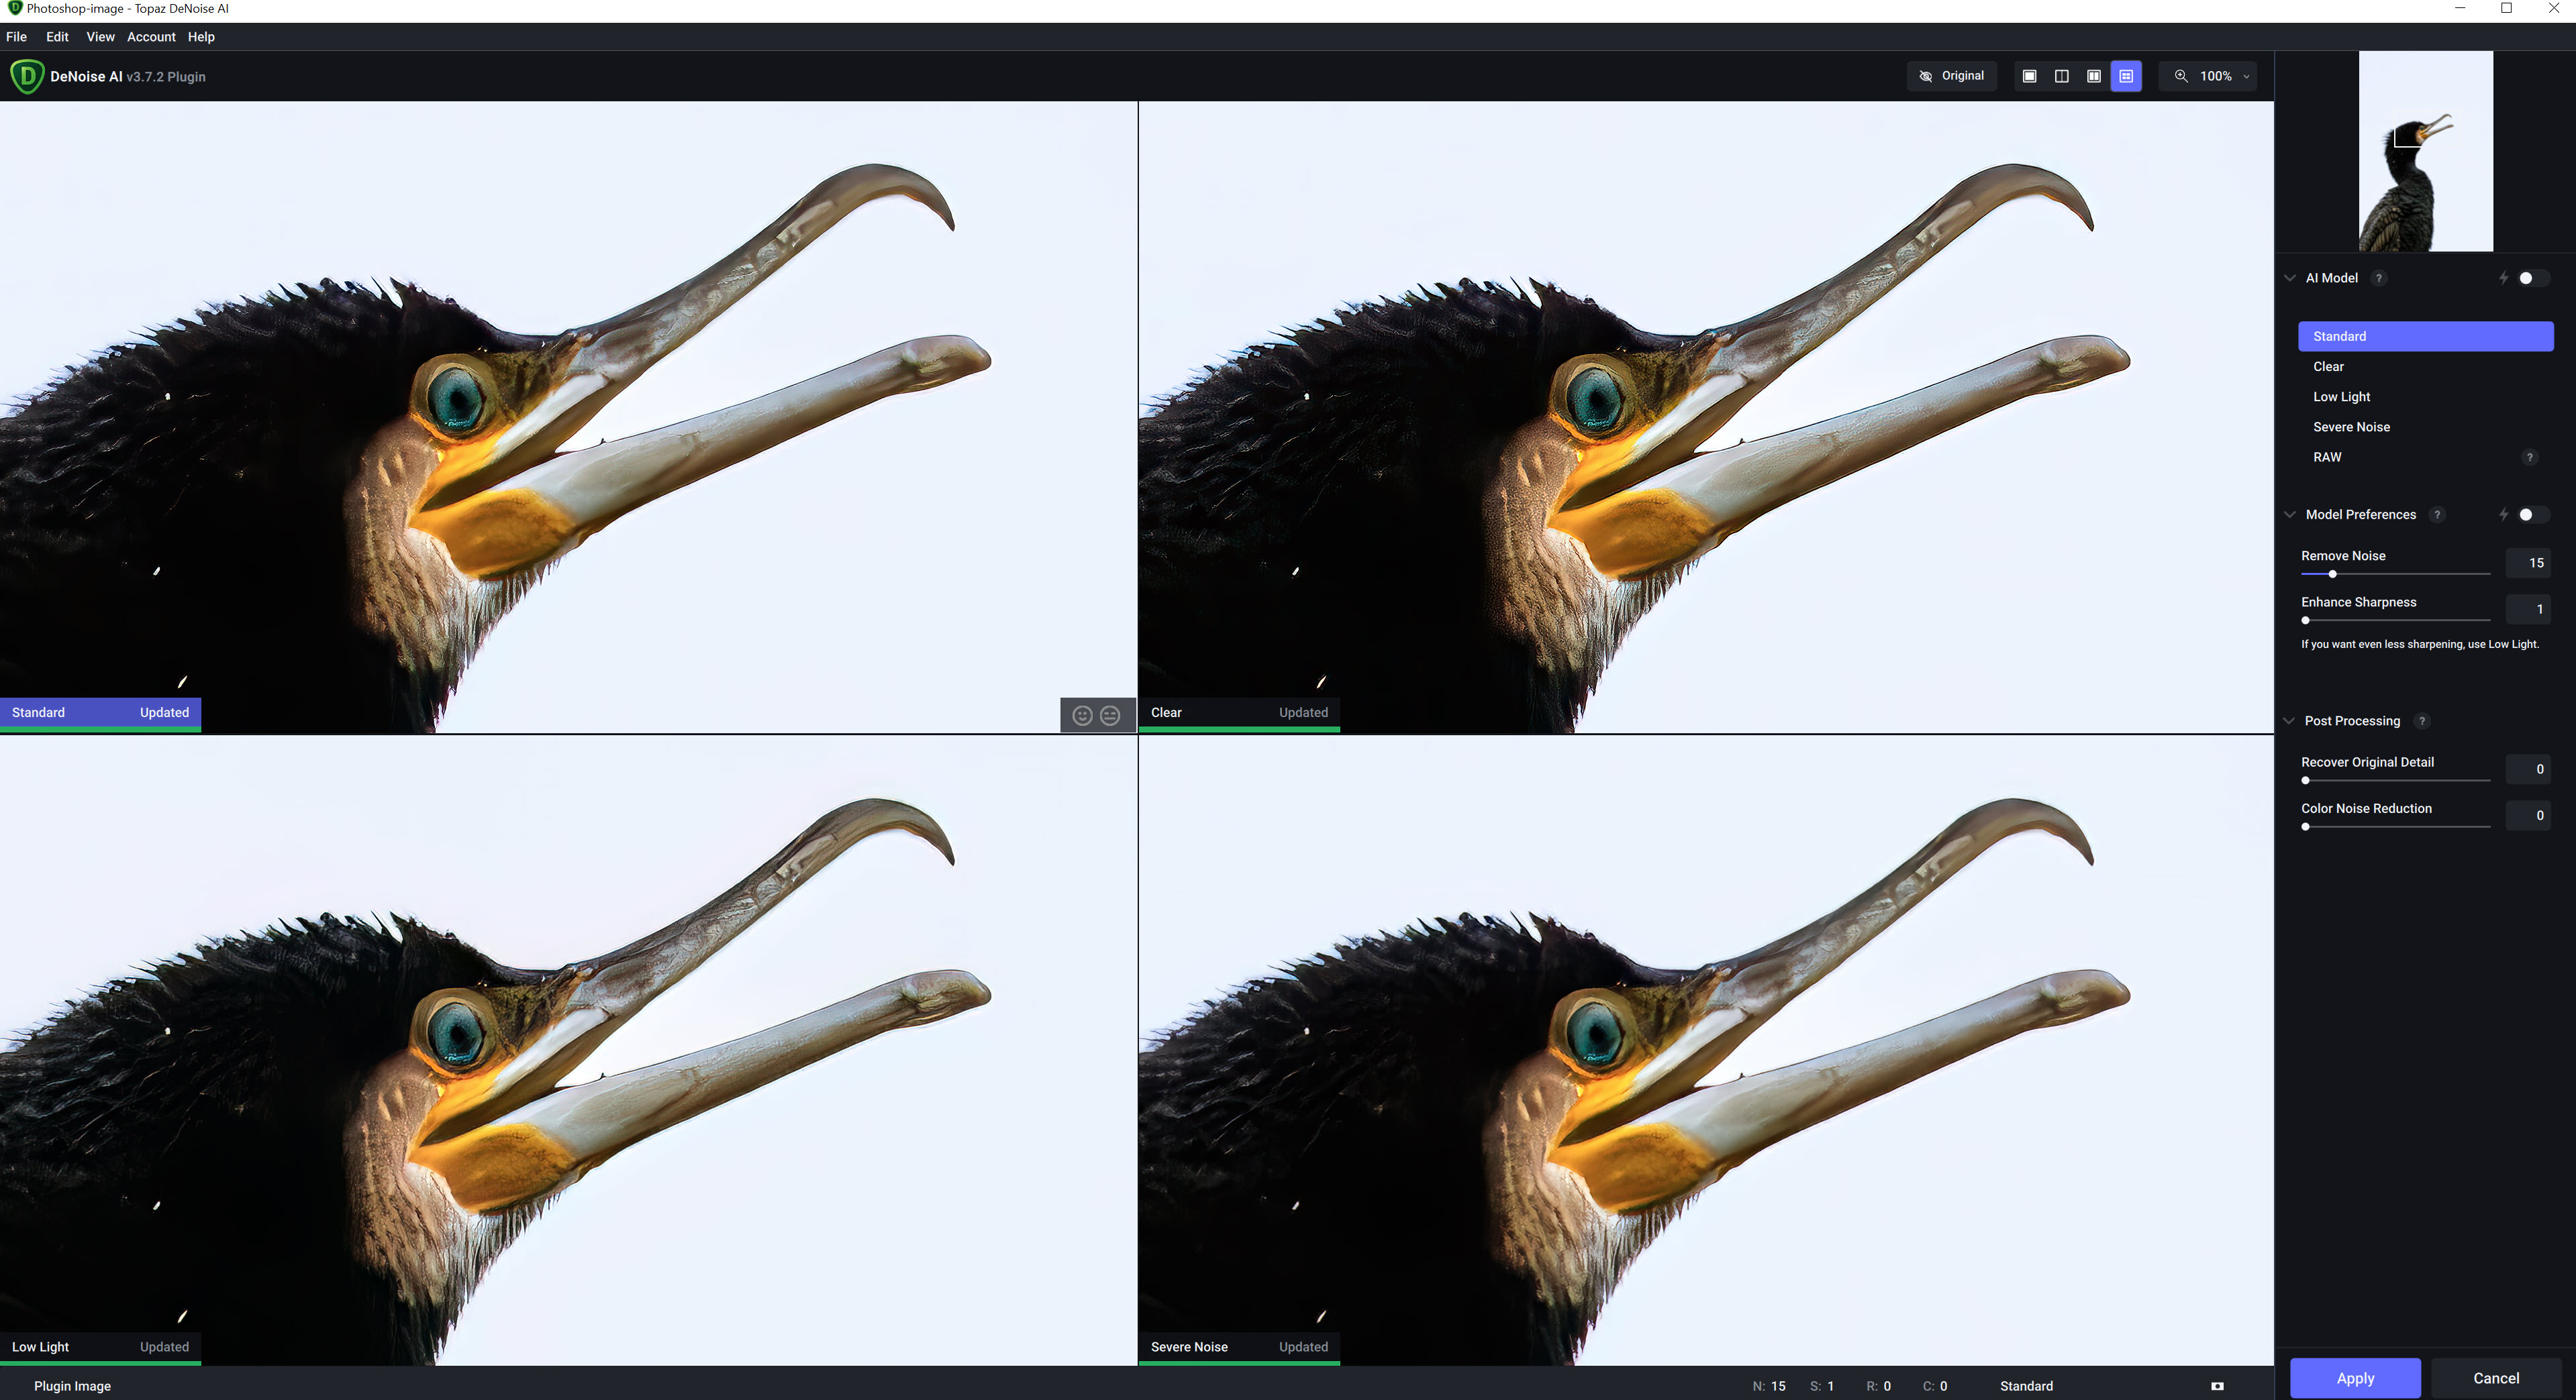Select the comparison grid view icon
This screenshot has height=1400, width=2576.
pos(2126,76)
